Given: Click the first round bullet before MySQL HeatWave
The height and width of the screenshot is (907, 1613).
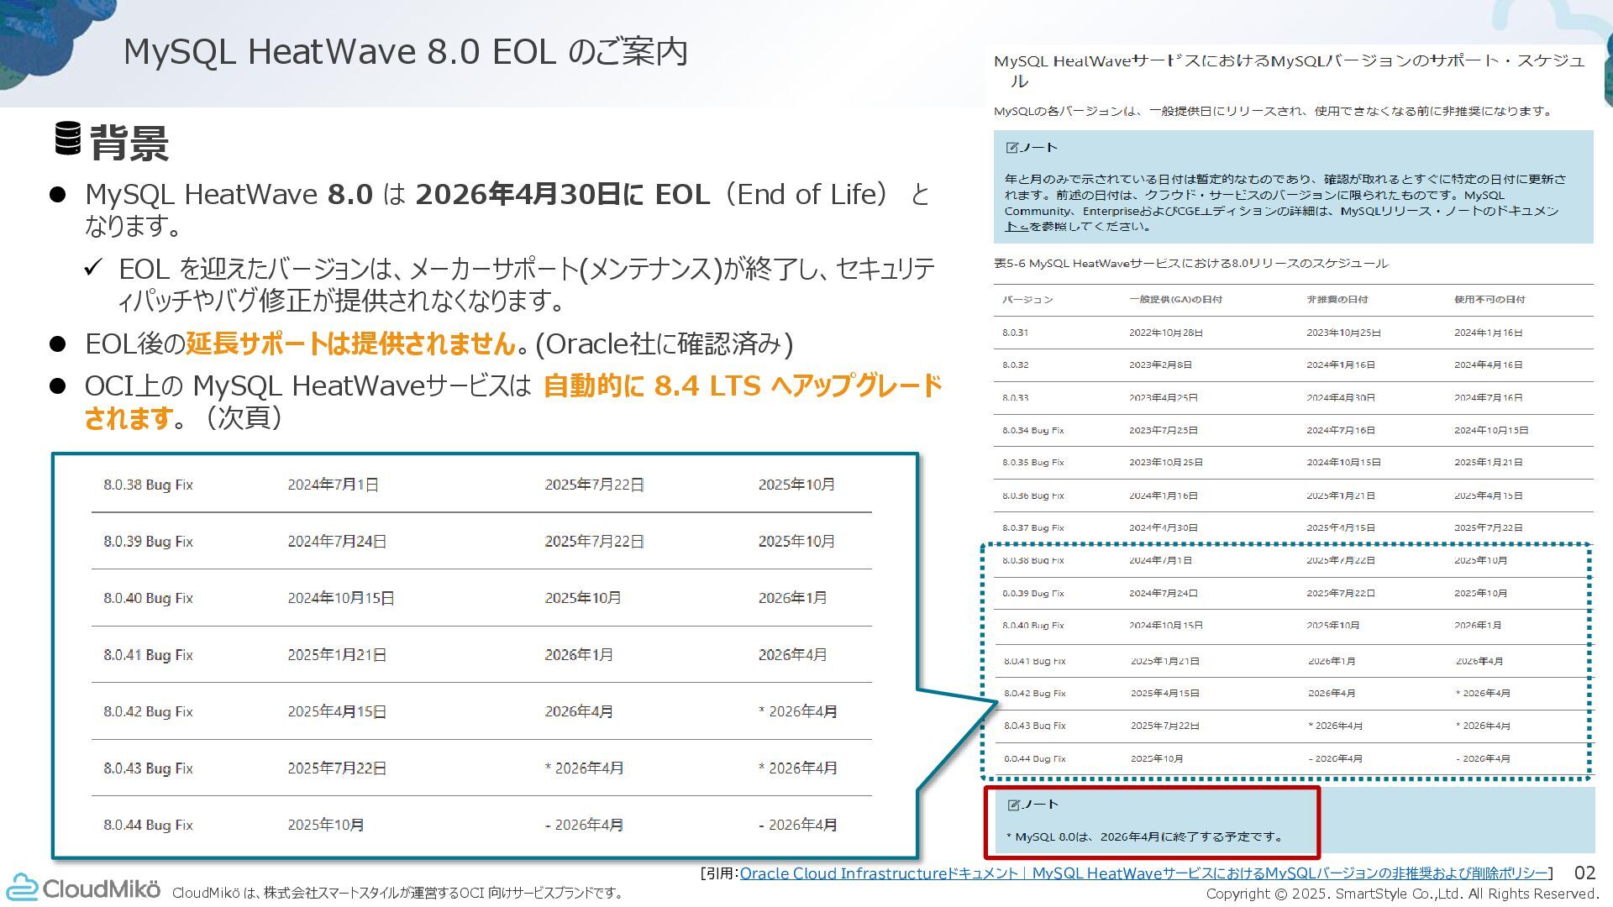Looking at the screenshot, I should [57, 195].
